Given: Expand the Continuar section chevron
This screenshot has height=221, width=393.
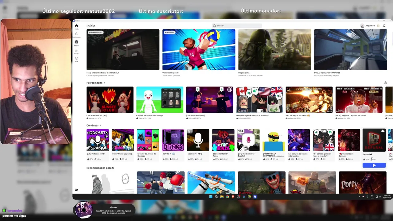Looking at the screenshot, I should pos(100,126).
